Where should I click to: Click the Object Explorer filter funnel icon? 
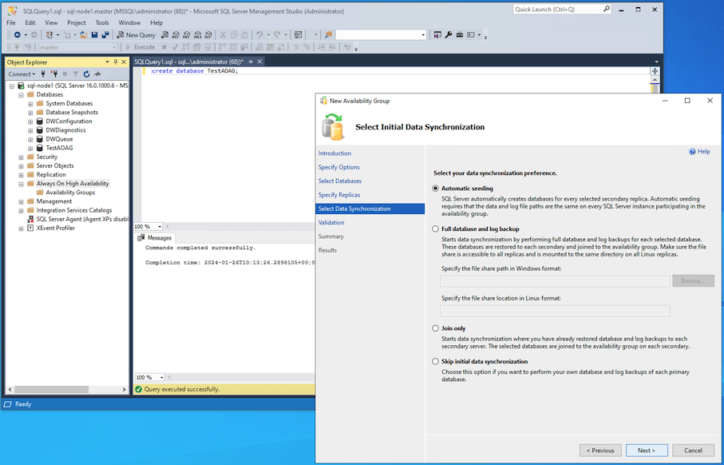tap(76, 74)
